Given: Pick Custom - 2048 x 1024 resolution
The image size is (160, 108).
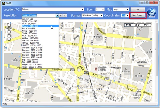Looking at the screenshot, I should tap(40, 50).
